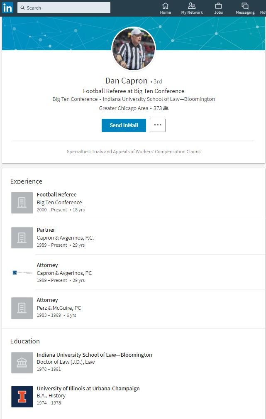Image resolution: width=266 pixels, height=419 pixels.
Task: Click the LinkedIn logo icon
Action: 7,7
